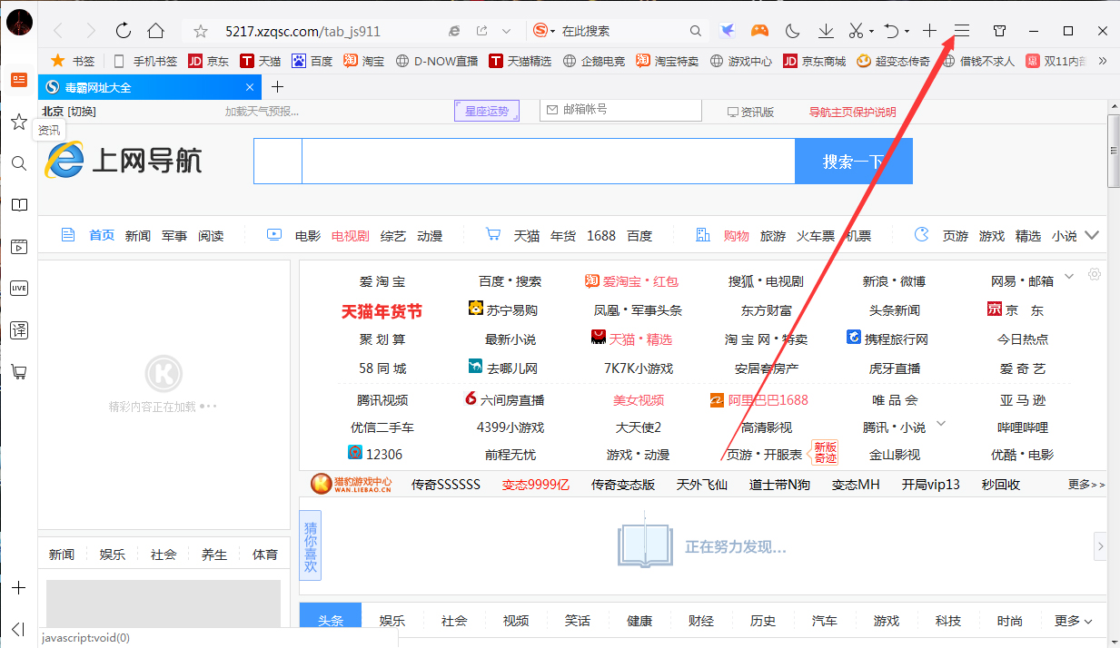Open the video panel icon in sidebar
Viewport: 1120px width, 648px height.
tap(18, 246)
